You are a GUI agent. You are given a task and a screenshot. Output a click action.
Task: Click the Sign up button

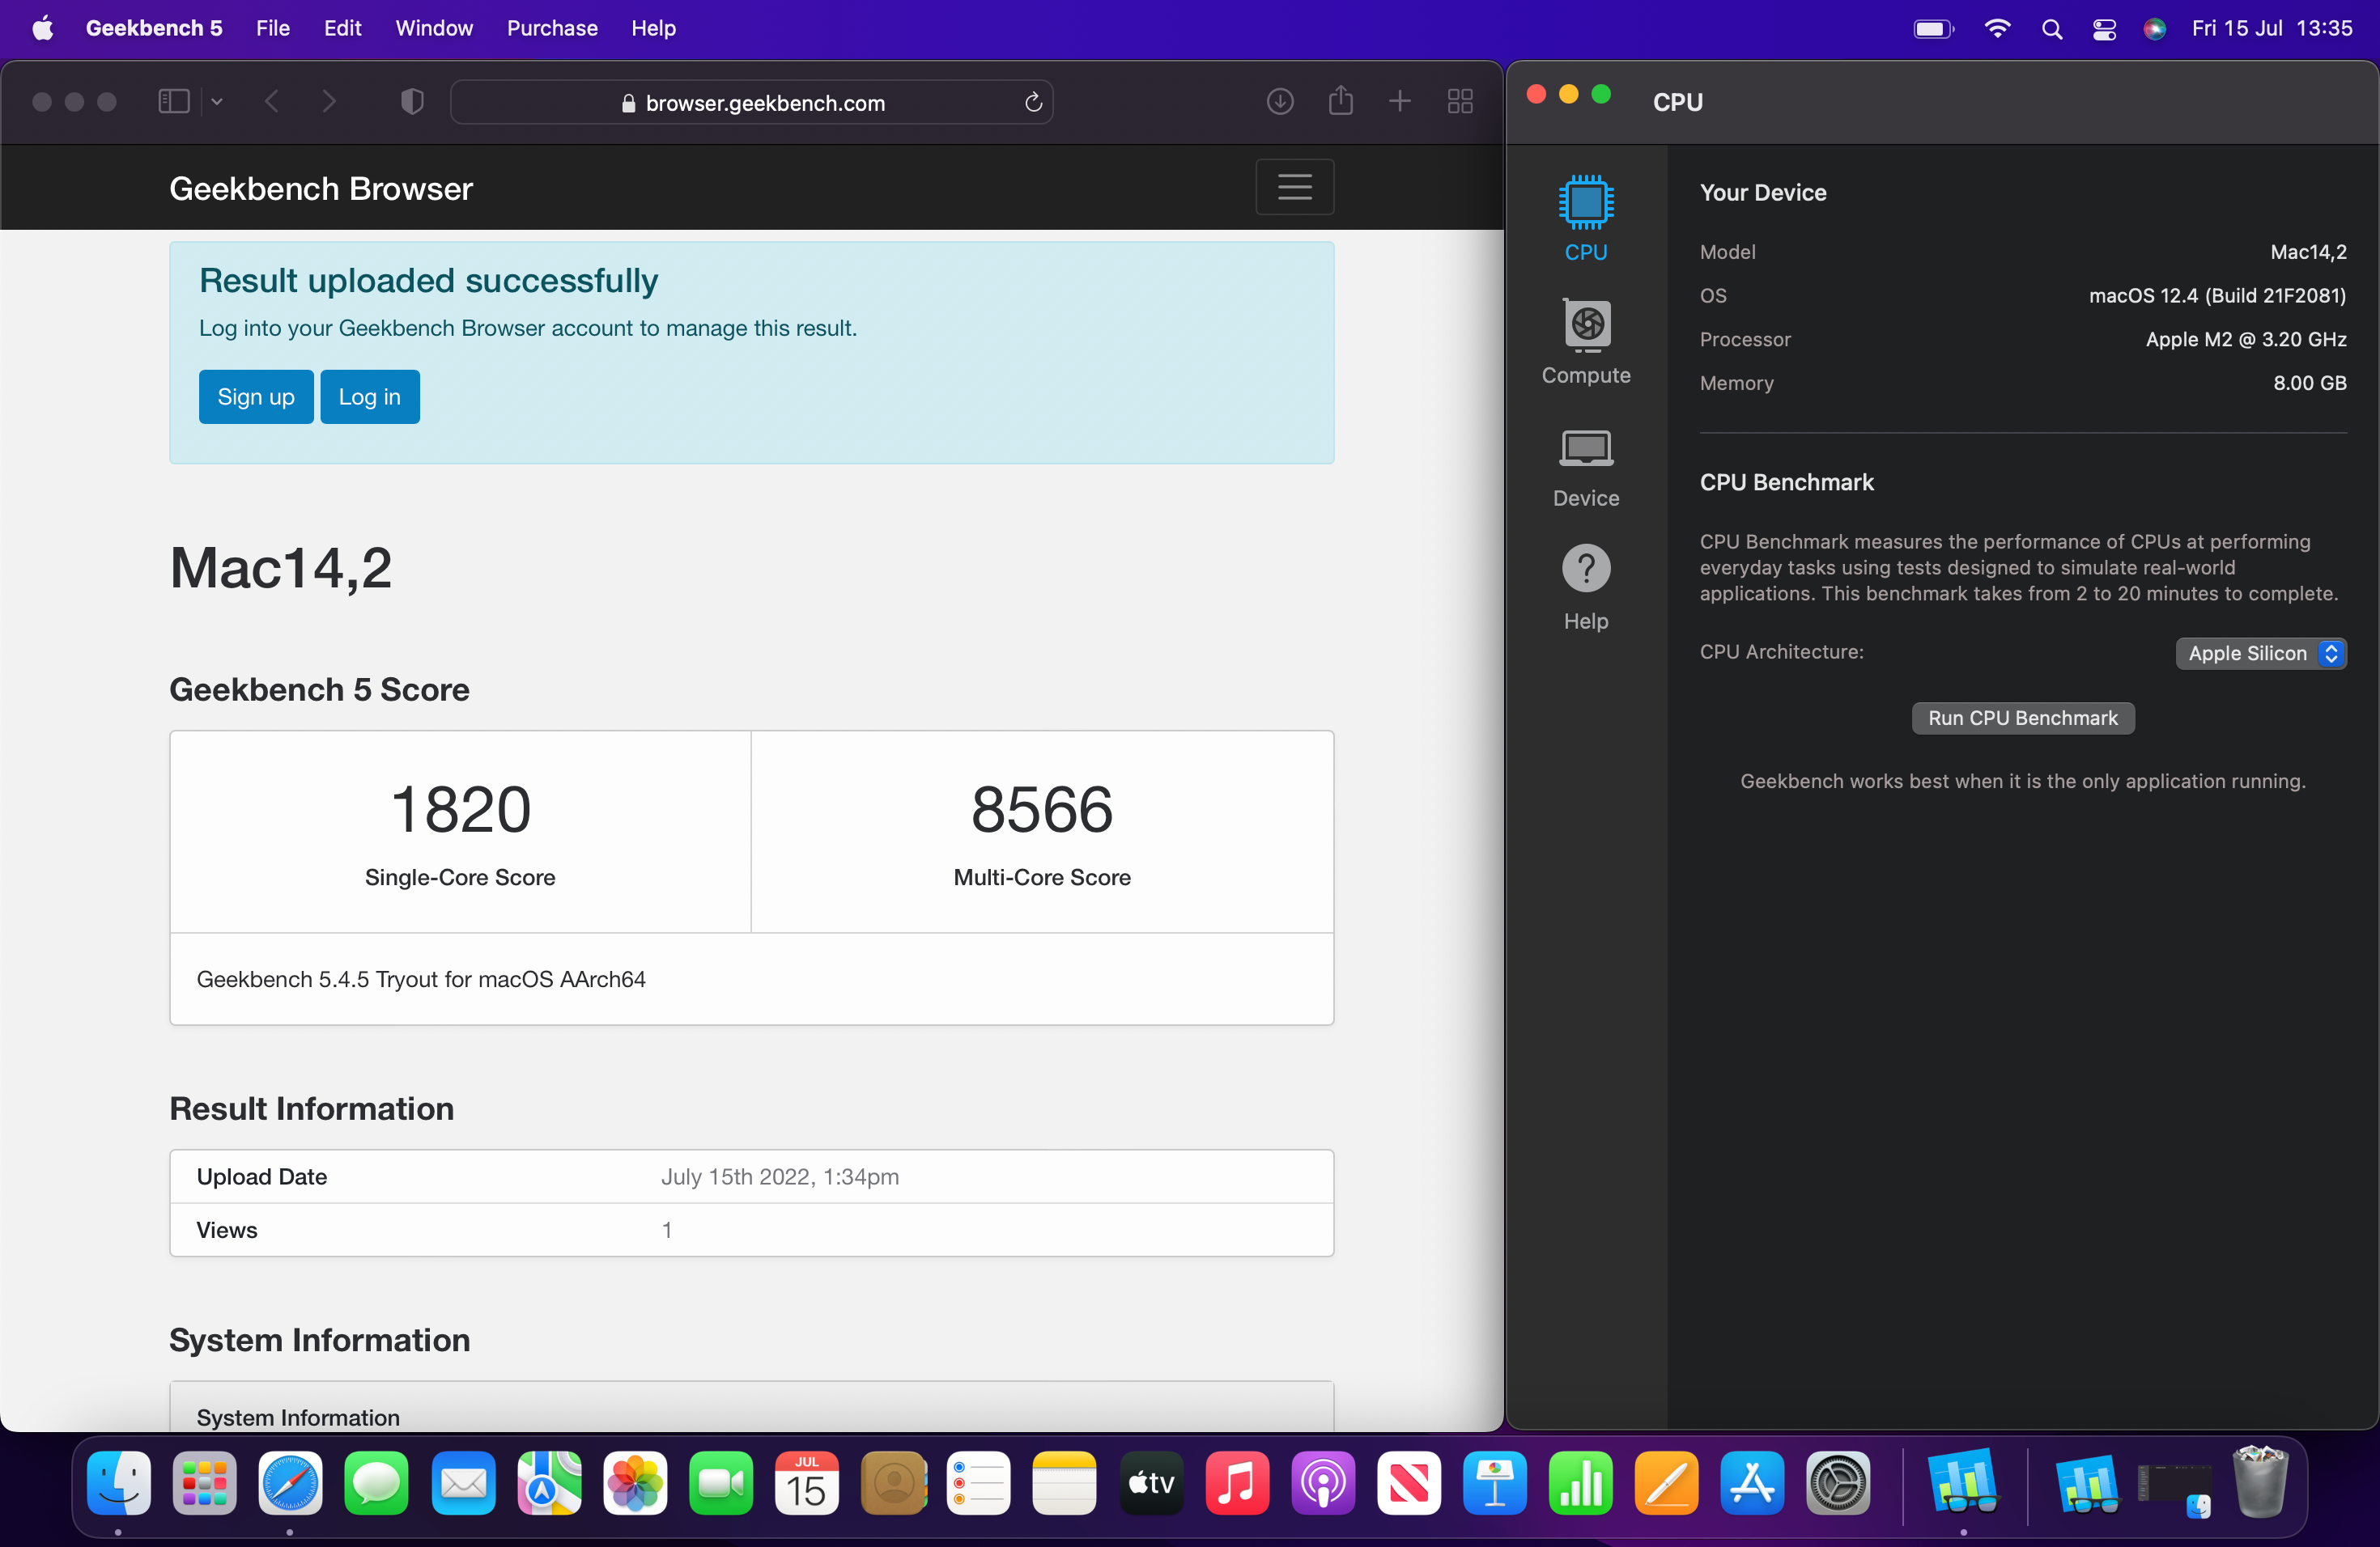point(255,397)
